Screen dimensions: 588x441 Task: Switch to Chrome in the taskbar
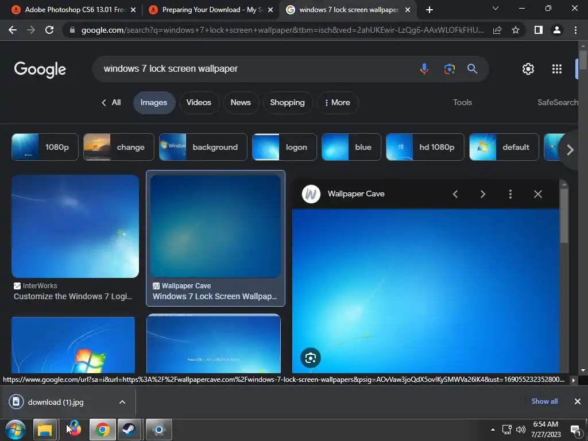coord(103,430)
